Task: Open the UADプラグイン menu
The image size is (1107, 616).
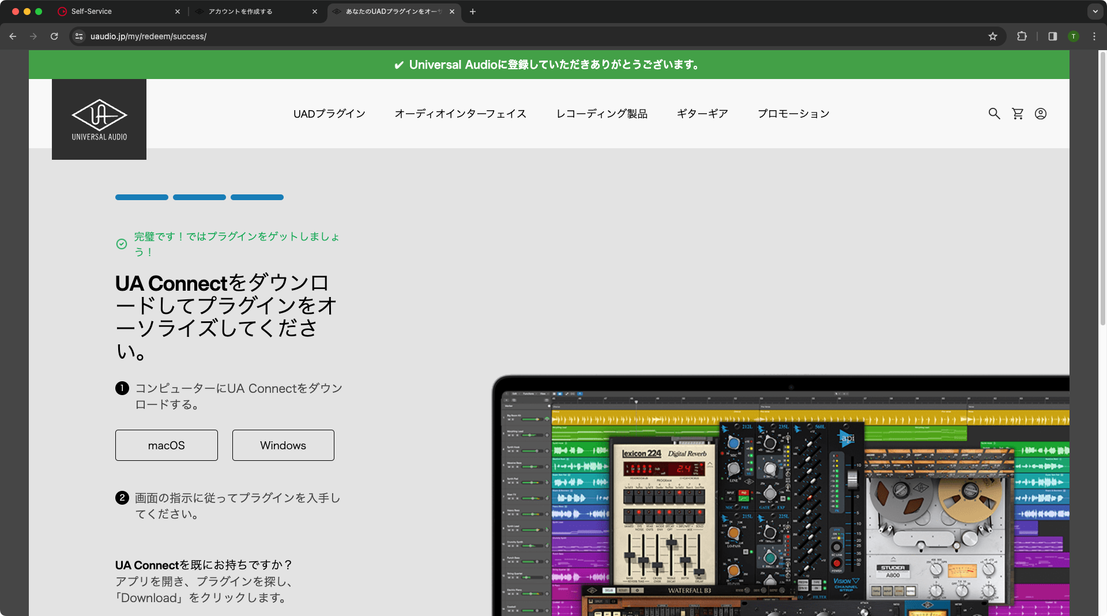Action: coord(329,114)
